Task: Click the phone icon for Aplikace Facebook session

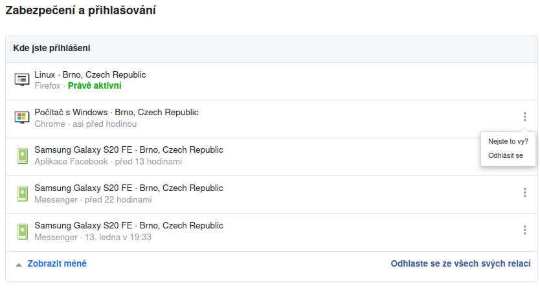Action: pos(23,156)
